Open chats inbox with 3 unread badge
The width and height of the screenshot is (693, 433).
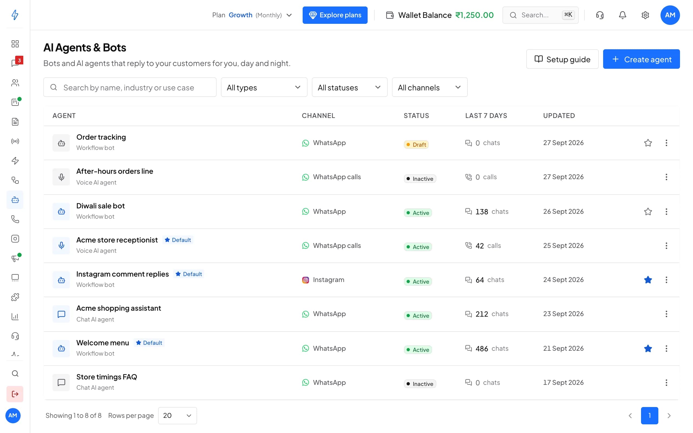(15, 63)
